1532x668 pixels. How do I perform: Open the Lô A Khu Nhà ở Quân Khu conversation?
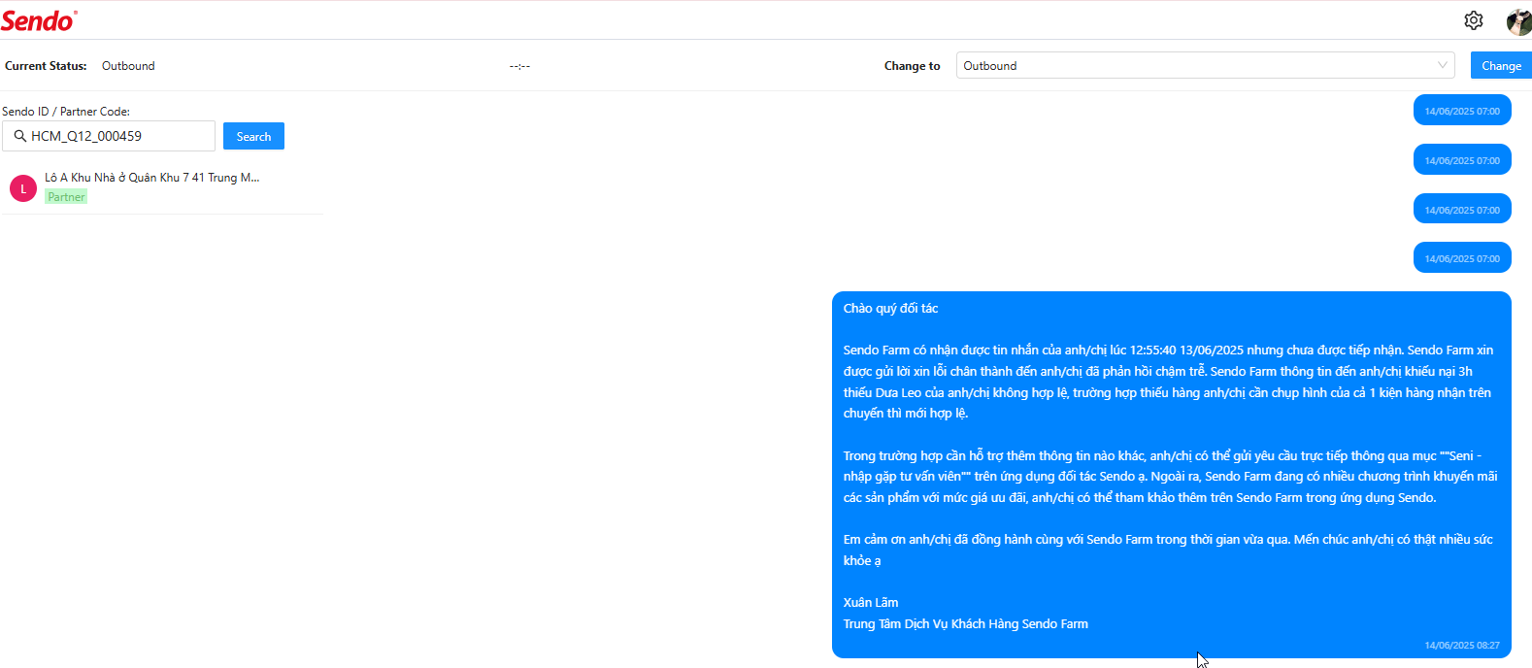coord(161,187)
